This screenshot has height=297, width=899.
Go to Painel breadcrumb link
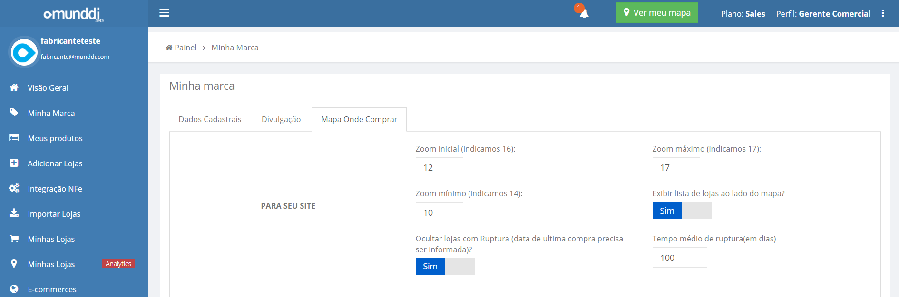pyautogui.click(x=181, y=48)
